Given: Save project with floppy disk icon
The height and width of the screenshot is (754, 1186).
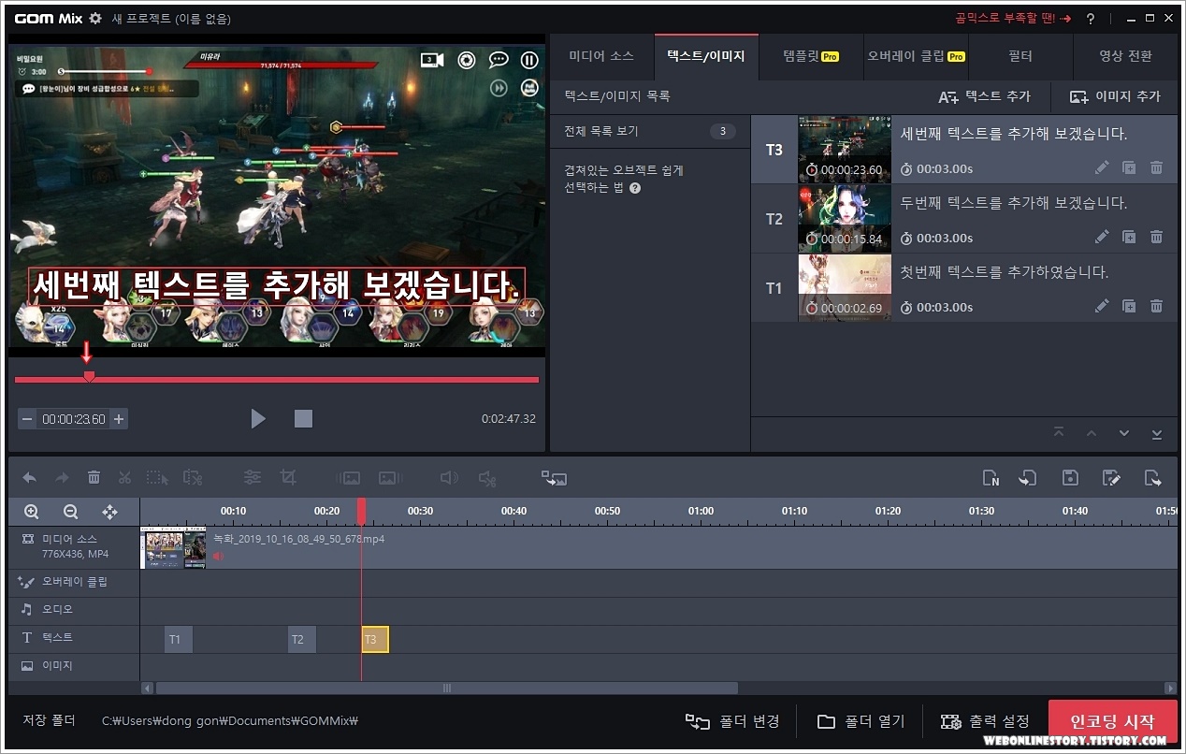Looking at the screenshot, I should pyautogui.click(x=1071, y=478).
